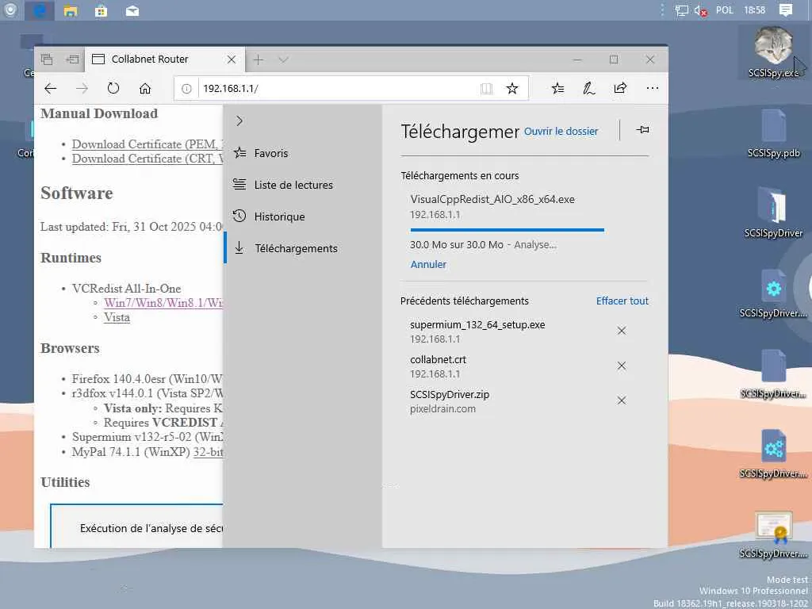Refresh the Collabnet Router page
812x609 pixels.
[113, 89]
